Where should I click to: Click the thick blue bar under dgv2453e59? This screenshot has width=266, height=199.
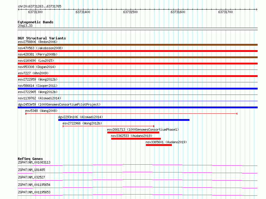click(x=137, y=107)
